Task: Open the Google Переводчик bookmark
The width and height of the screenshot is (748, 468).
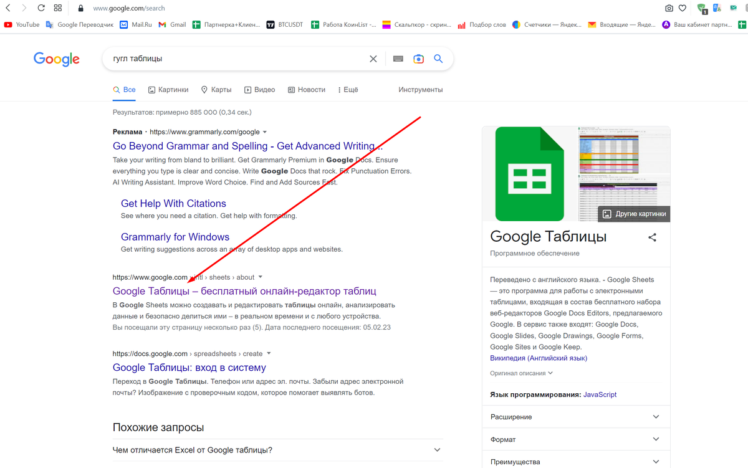Action: point(80,25)
